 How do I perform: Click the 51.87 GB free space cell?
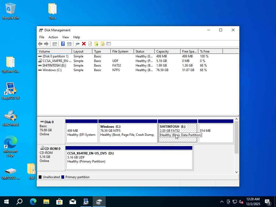coord(188,70)
